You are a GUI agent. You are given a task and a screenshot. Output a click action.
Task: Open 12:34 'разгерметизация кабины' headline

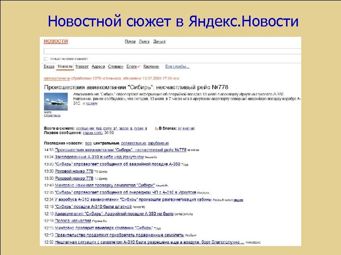[x=133, y=199]
